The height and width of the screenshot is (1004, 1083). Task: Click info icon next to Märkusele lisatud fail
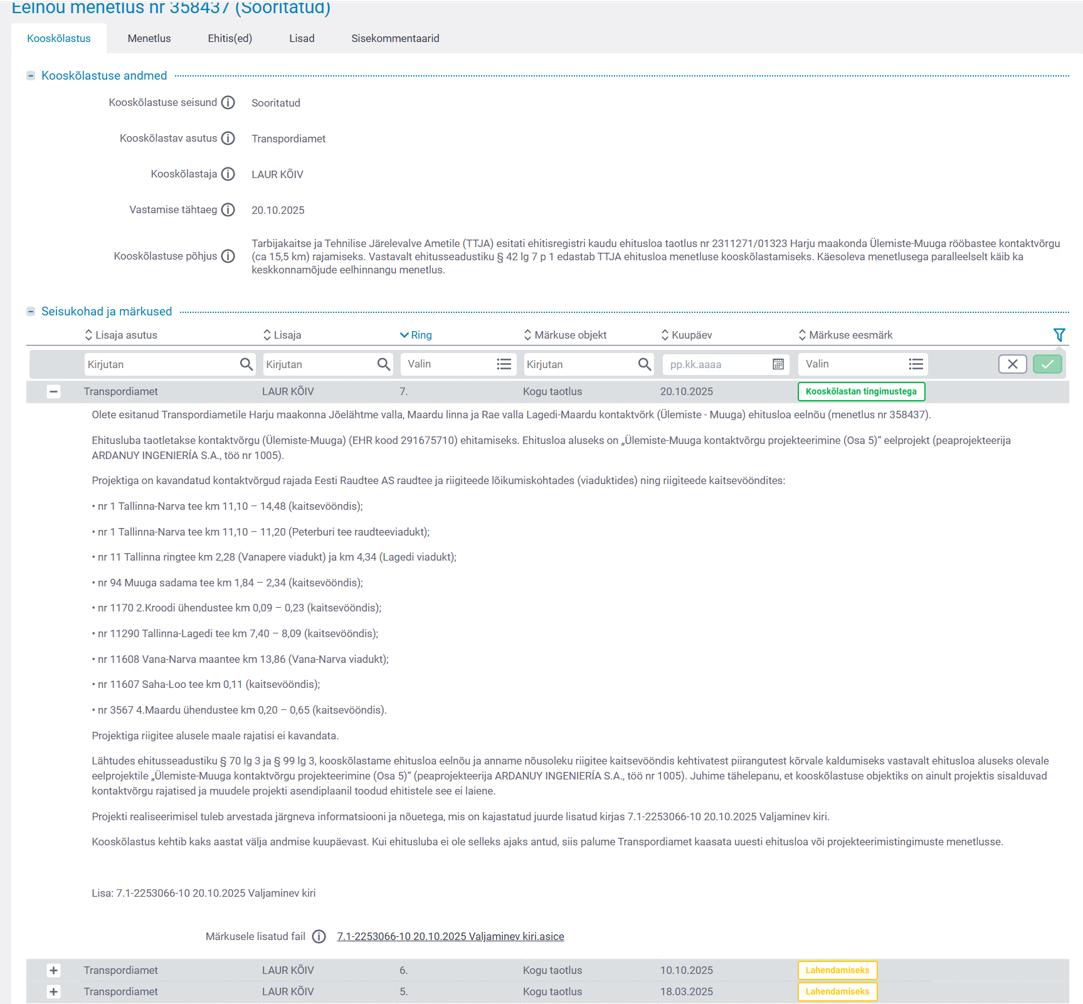coord(319,937)
